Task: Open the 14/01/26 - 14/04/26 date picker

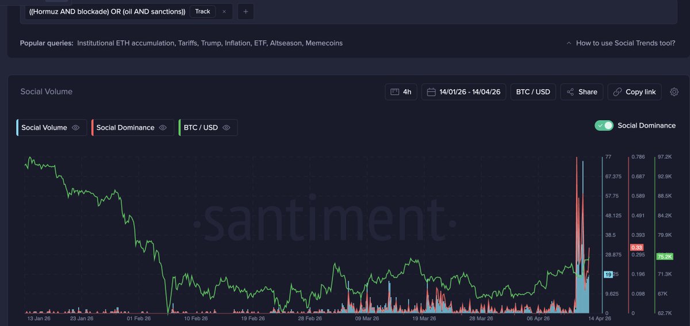Action: [470, 92]
